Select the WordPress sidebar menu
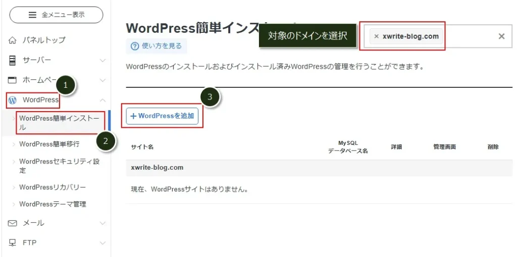Viewport: 517px width, 257px height. (x=40, y=99)
